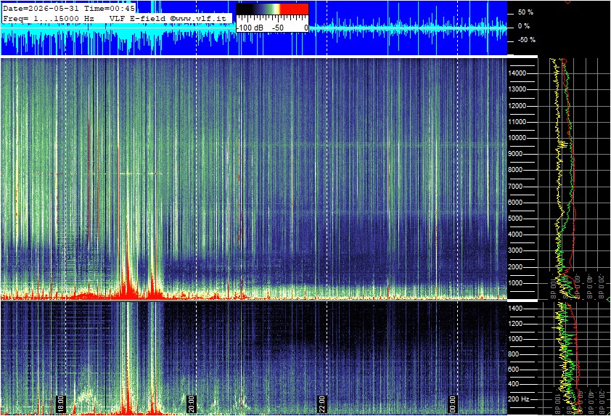Click the 14000 frequency label
The width and height of the screenshot is (611, 416).
(517, 73)
